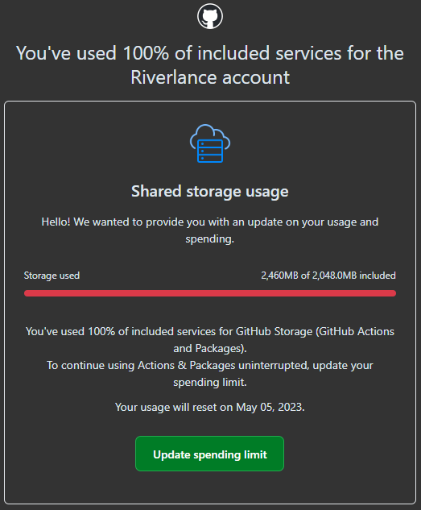Screen dimensions: 421x510
Task: Click the 'and Packages).' line
Action: [210, 348]
